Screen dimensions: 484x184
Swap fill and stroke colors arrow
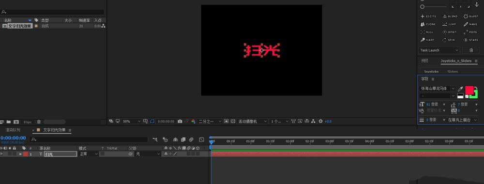point(476,88)
